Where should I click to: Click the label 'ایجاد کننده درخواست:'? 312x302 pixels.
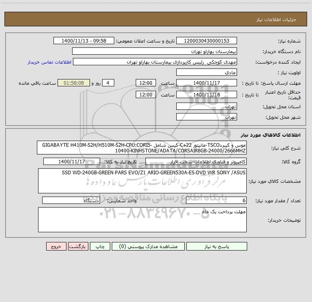coord(278,62)
